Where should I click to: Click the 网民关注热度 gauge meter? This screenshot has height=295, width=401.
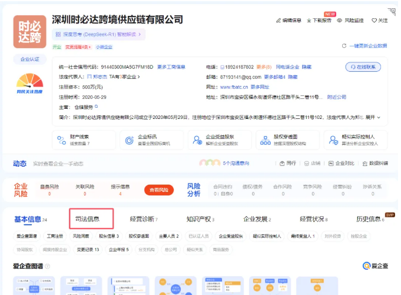(x=29, y=82)
